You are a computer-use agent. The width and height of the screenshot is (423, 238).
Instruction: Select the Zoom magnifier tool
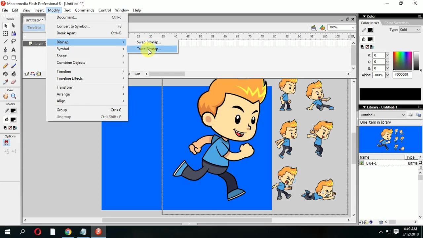(14, 96)
